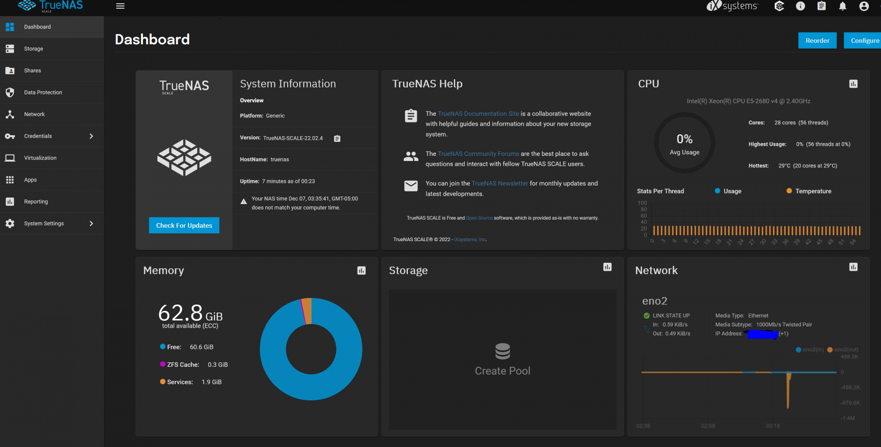The image size is (881, 447).
Task: Open the Open Source link
Action: click(479, 218)
